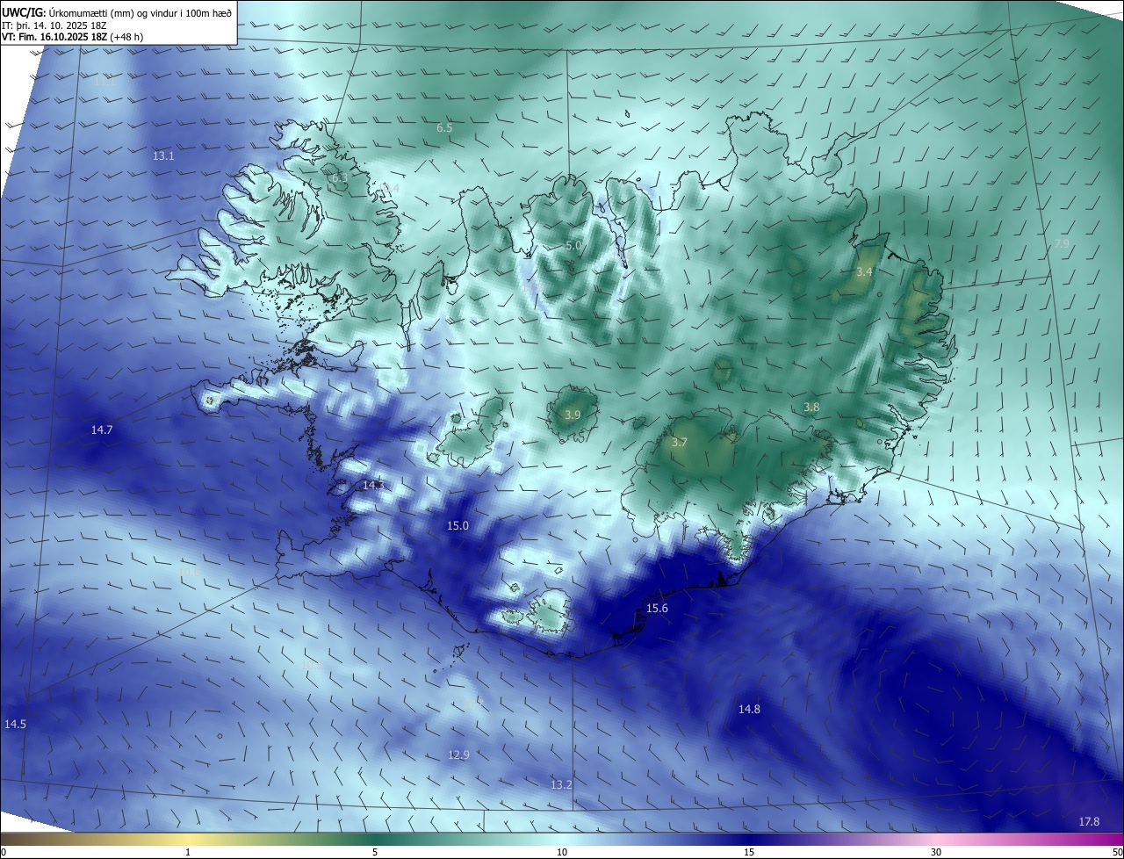Click the valid time line 'VT: Fim. 16.10.2025 18Z (+48 h)'

[73, 37]
